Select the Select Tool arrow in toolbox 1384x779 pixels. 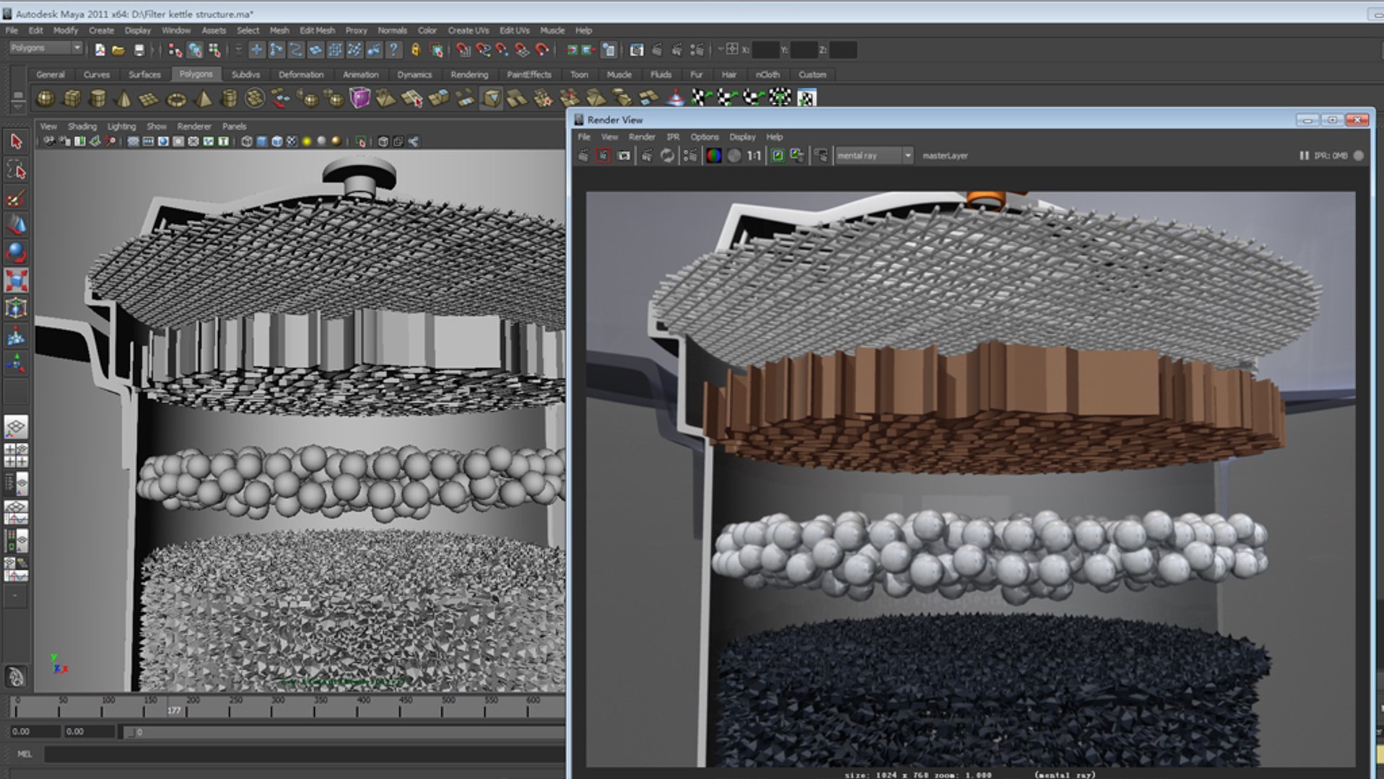[x=16, y=141]
